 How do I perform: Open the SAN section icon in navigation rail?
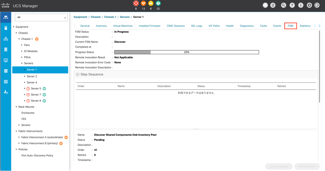point(6,50)
